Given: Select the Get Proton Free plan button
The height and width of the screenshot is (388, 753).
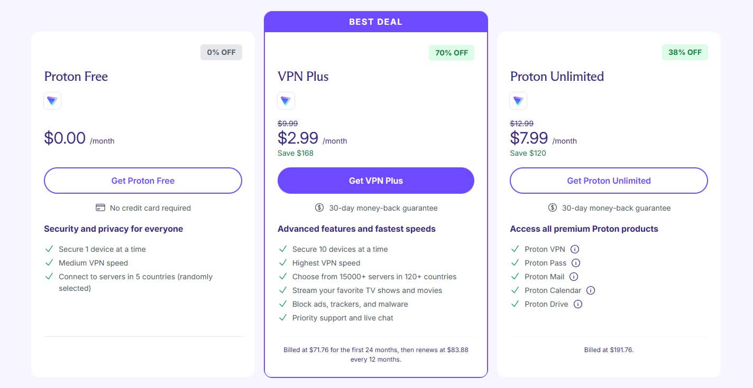Looking at the screenshot, I should tap(143, 181).
